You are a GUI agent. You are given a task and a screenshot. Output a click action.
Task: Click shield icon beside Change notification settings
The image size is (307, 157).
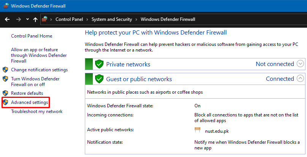5,70
